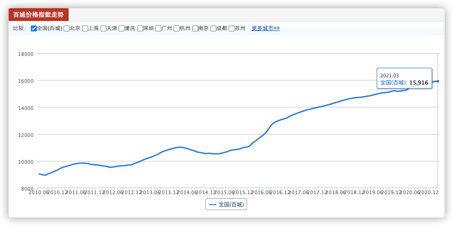Toggle the 深圳 checkbox
The width and height of the screenshot is (453, 226).
pyautogui.click(x=140, y=28)
